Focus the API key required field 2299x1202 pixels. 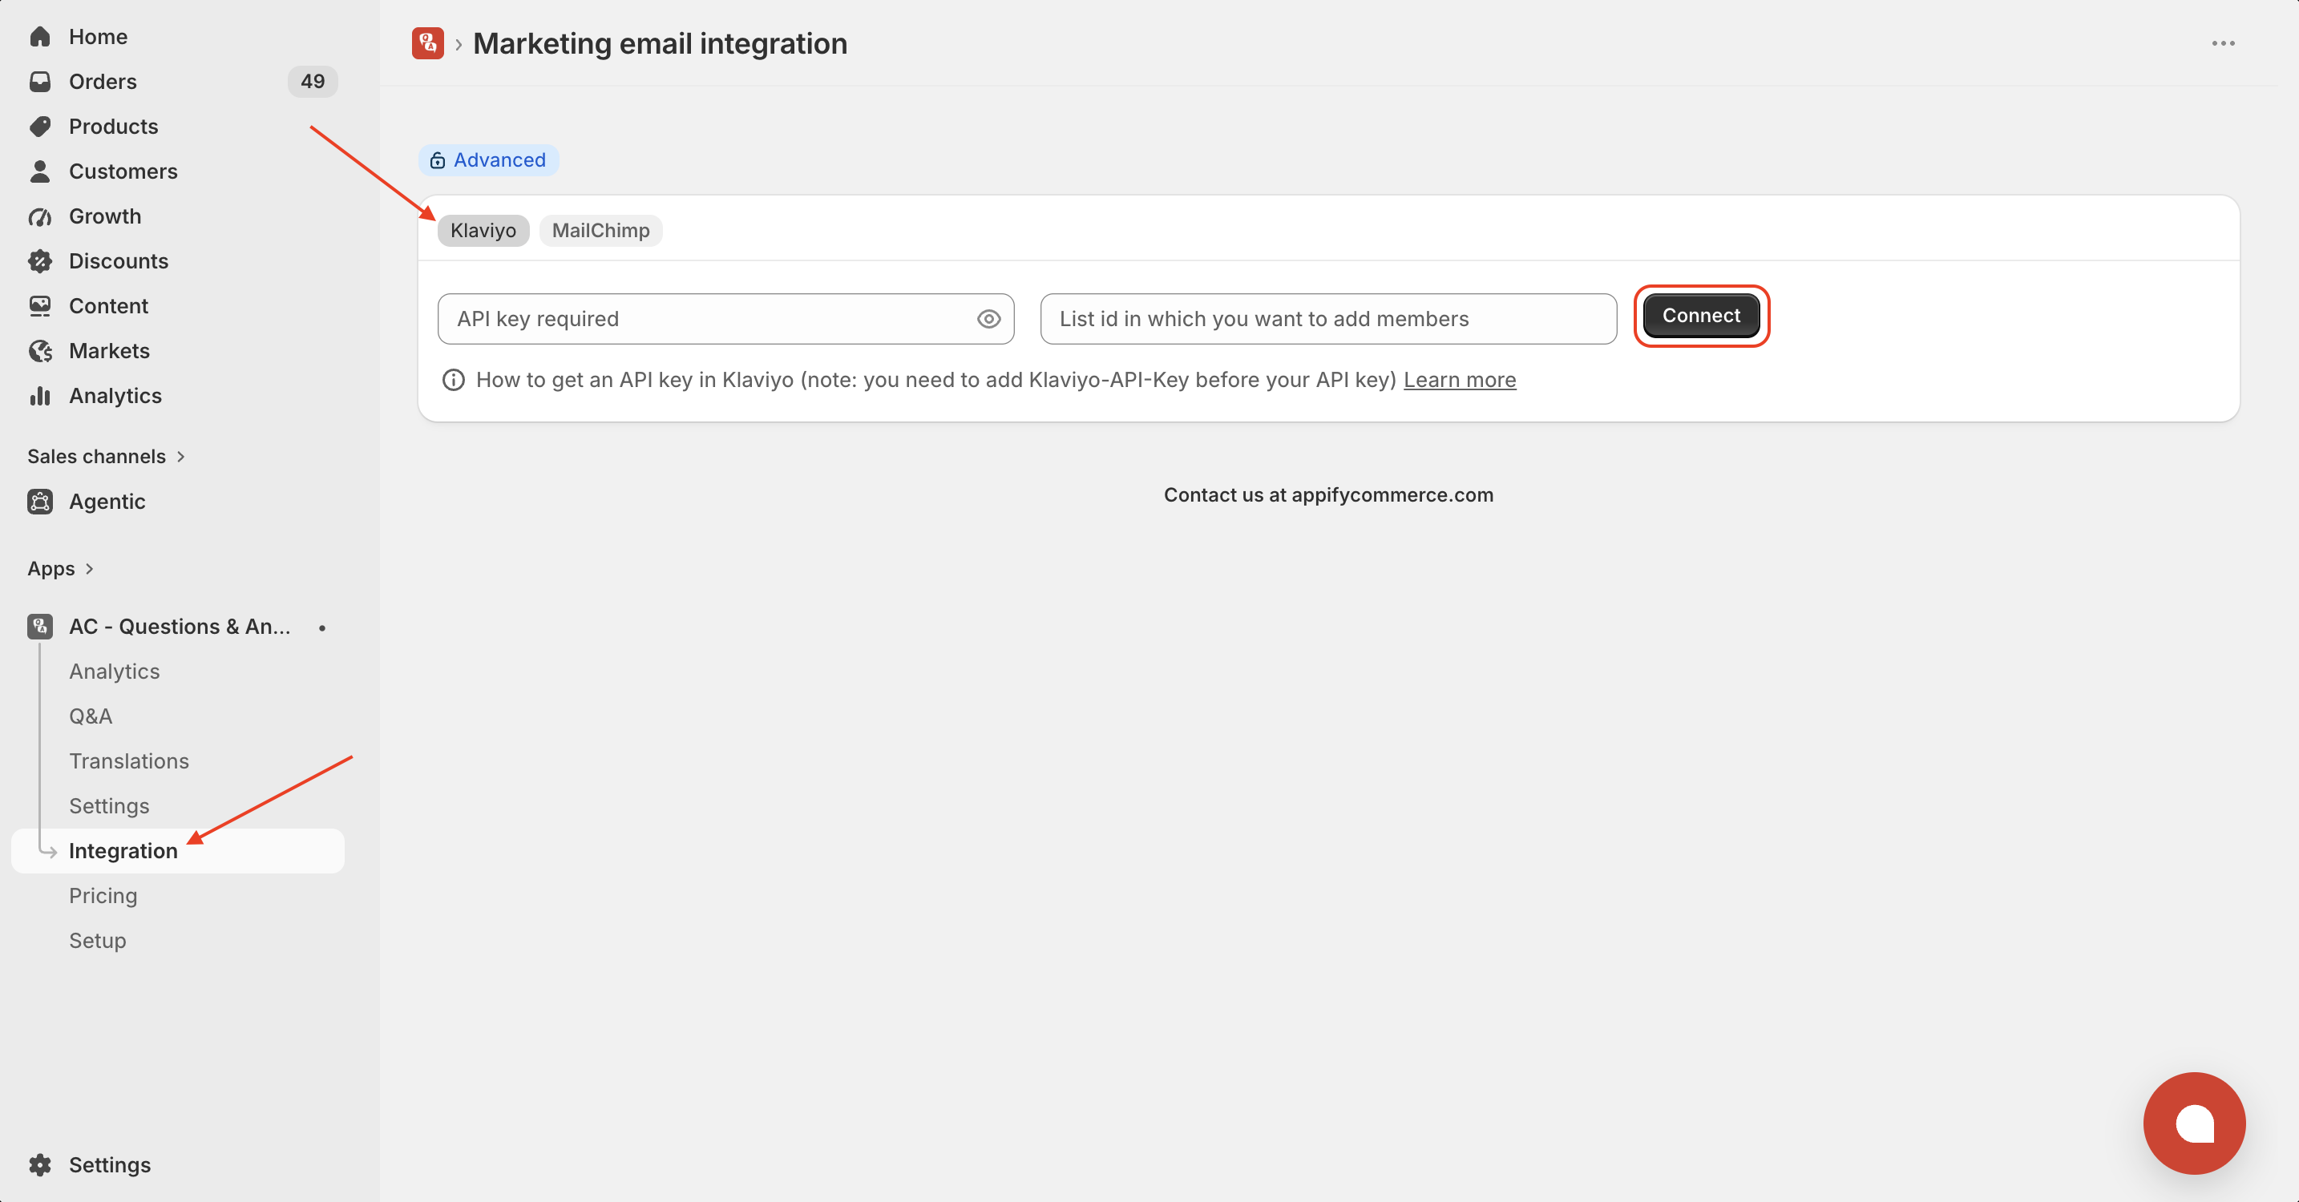pos(725,319)
